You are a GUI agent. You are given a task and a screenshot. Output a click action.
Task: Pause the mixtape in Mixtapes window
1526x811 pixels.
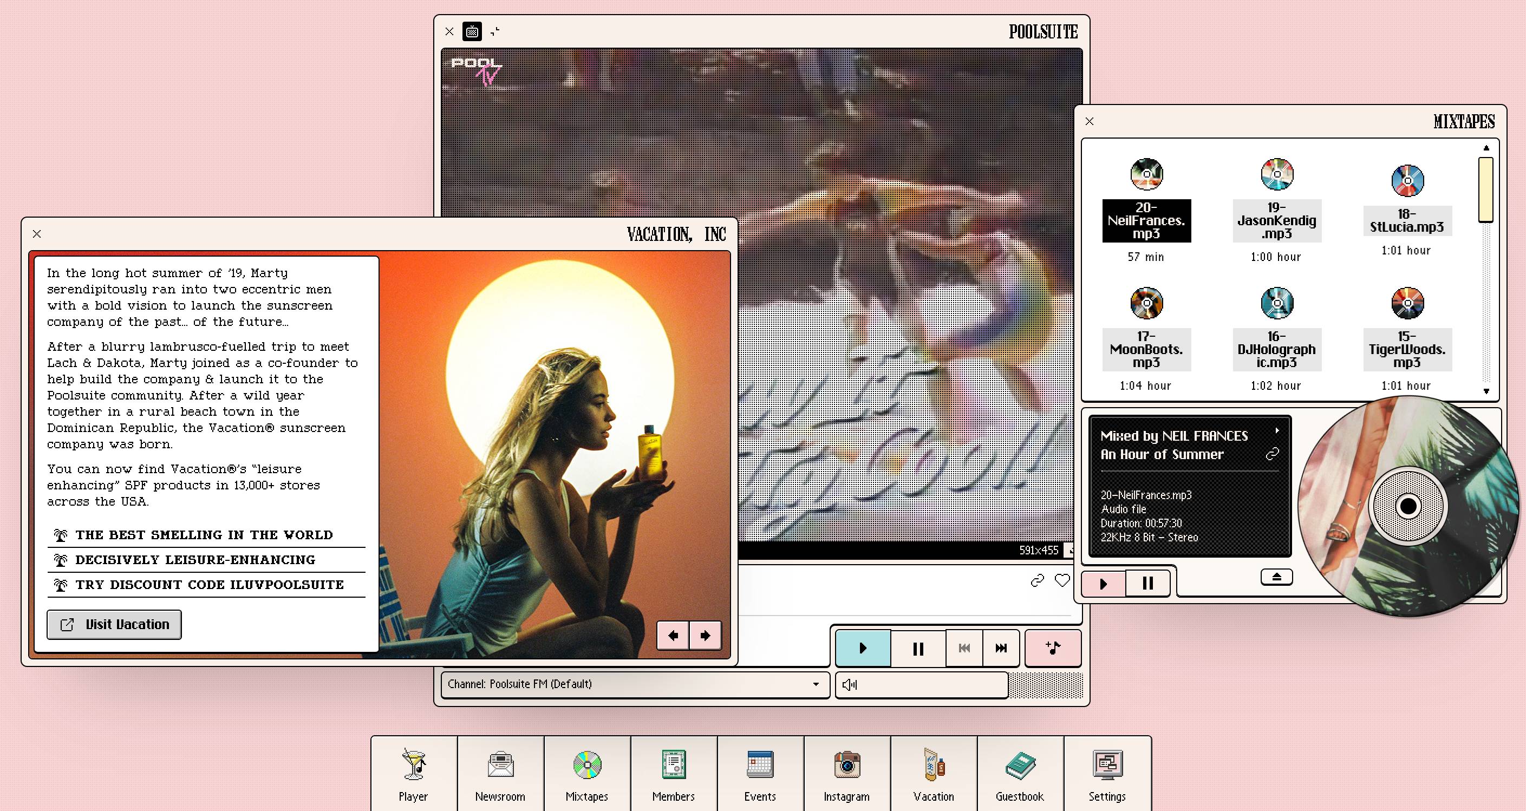(1147, 584)
